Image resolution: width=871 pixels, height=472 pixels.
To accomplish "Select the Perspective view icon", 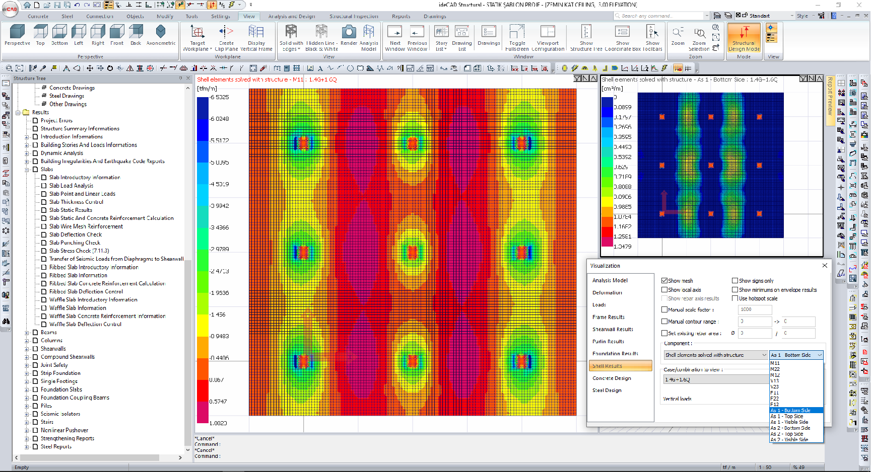I will coord(17,35).
